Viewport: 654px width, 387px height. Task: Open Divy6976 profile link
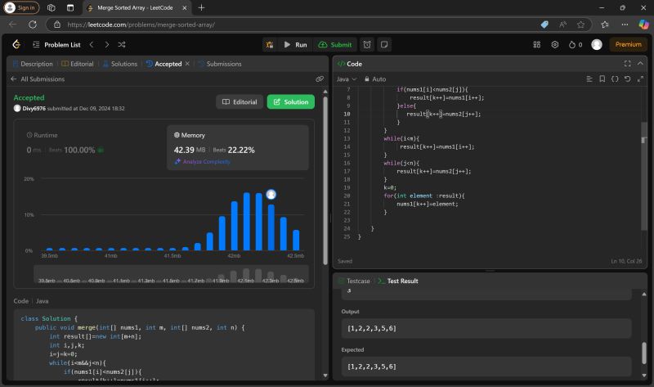tap(34, 108)
